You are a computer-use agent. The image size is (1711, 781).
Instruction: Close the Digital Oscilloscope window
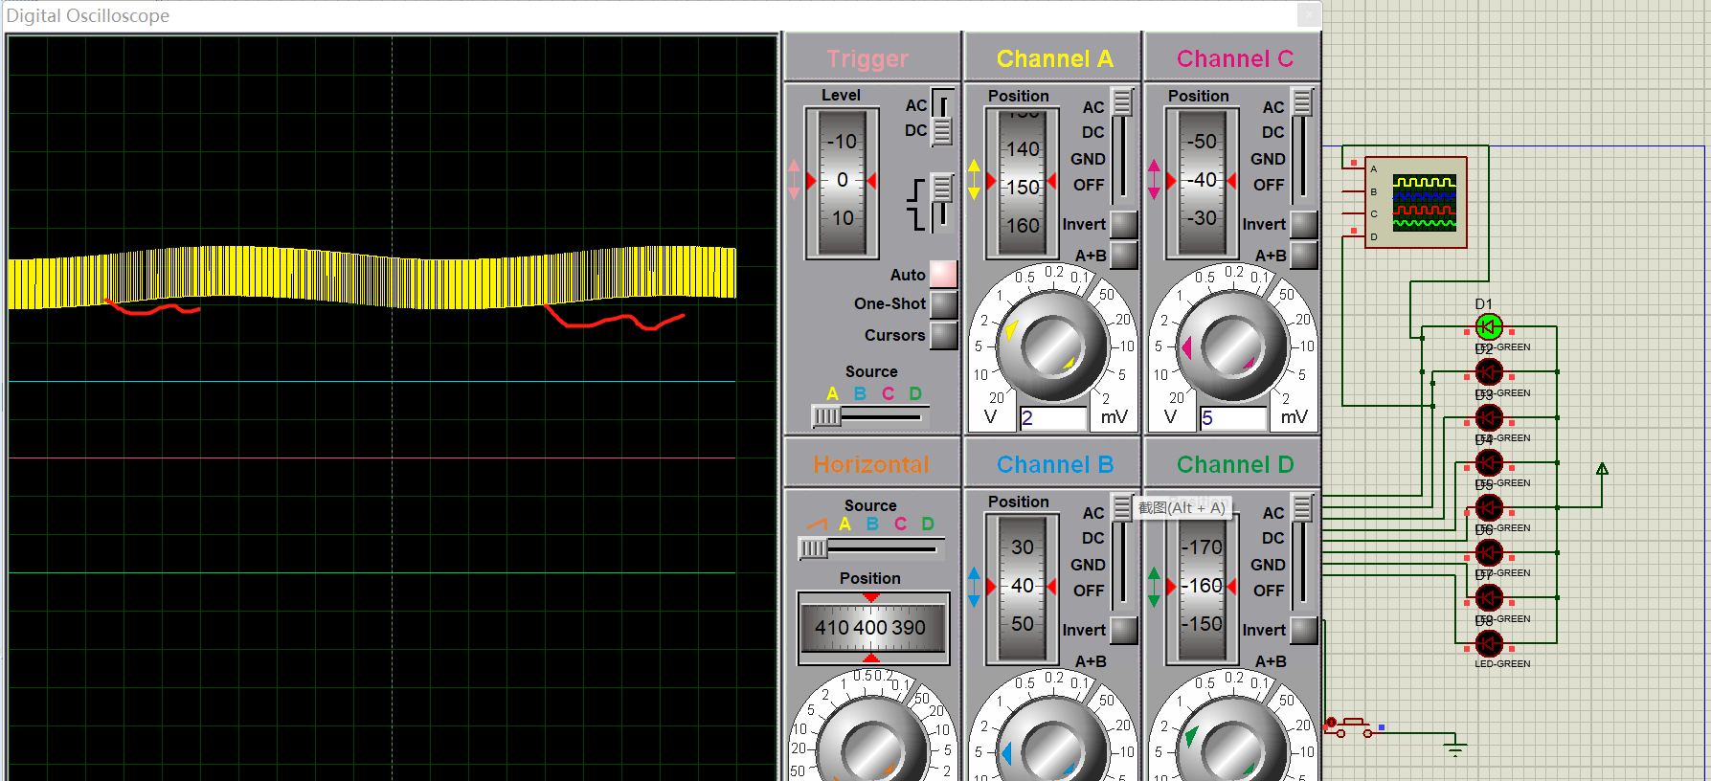1309,14
